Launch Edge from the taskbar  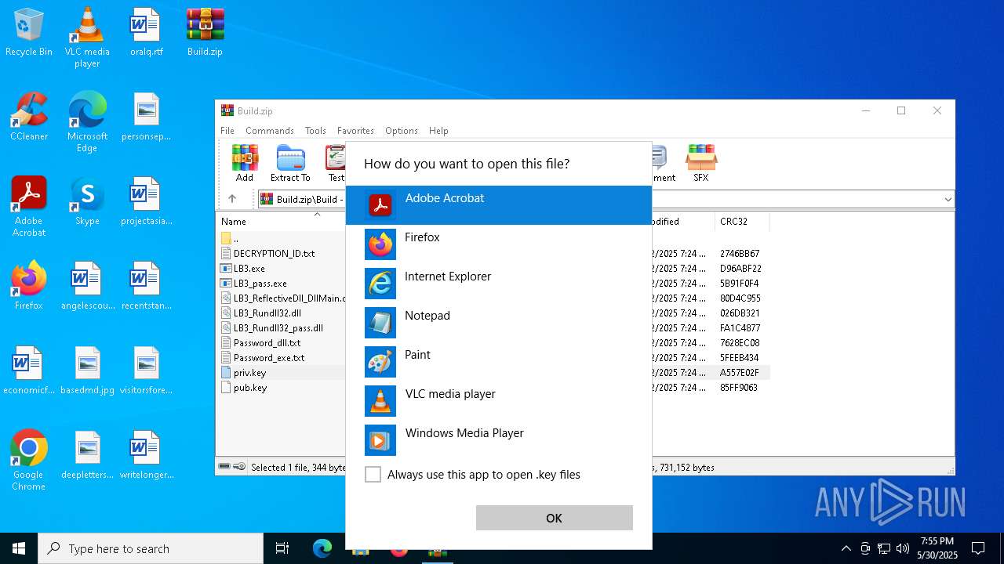pyautogui.click(x=322, y=548)
